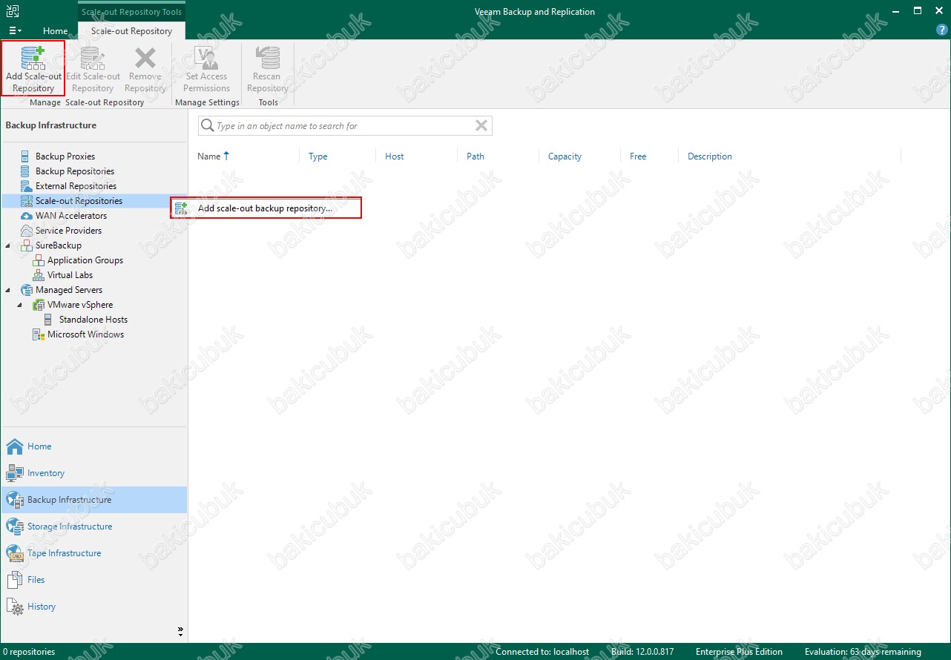
Task: Collapse the Managed Servers node arrow
Action: point(8,290)
